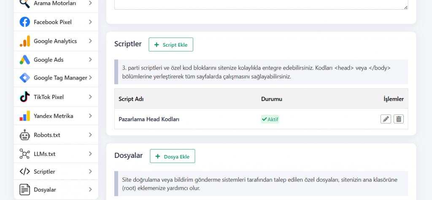Click the Facebook Pixel logo icon

[25, 22]
